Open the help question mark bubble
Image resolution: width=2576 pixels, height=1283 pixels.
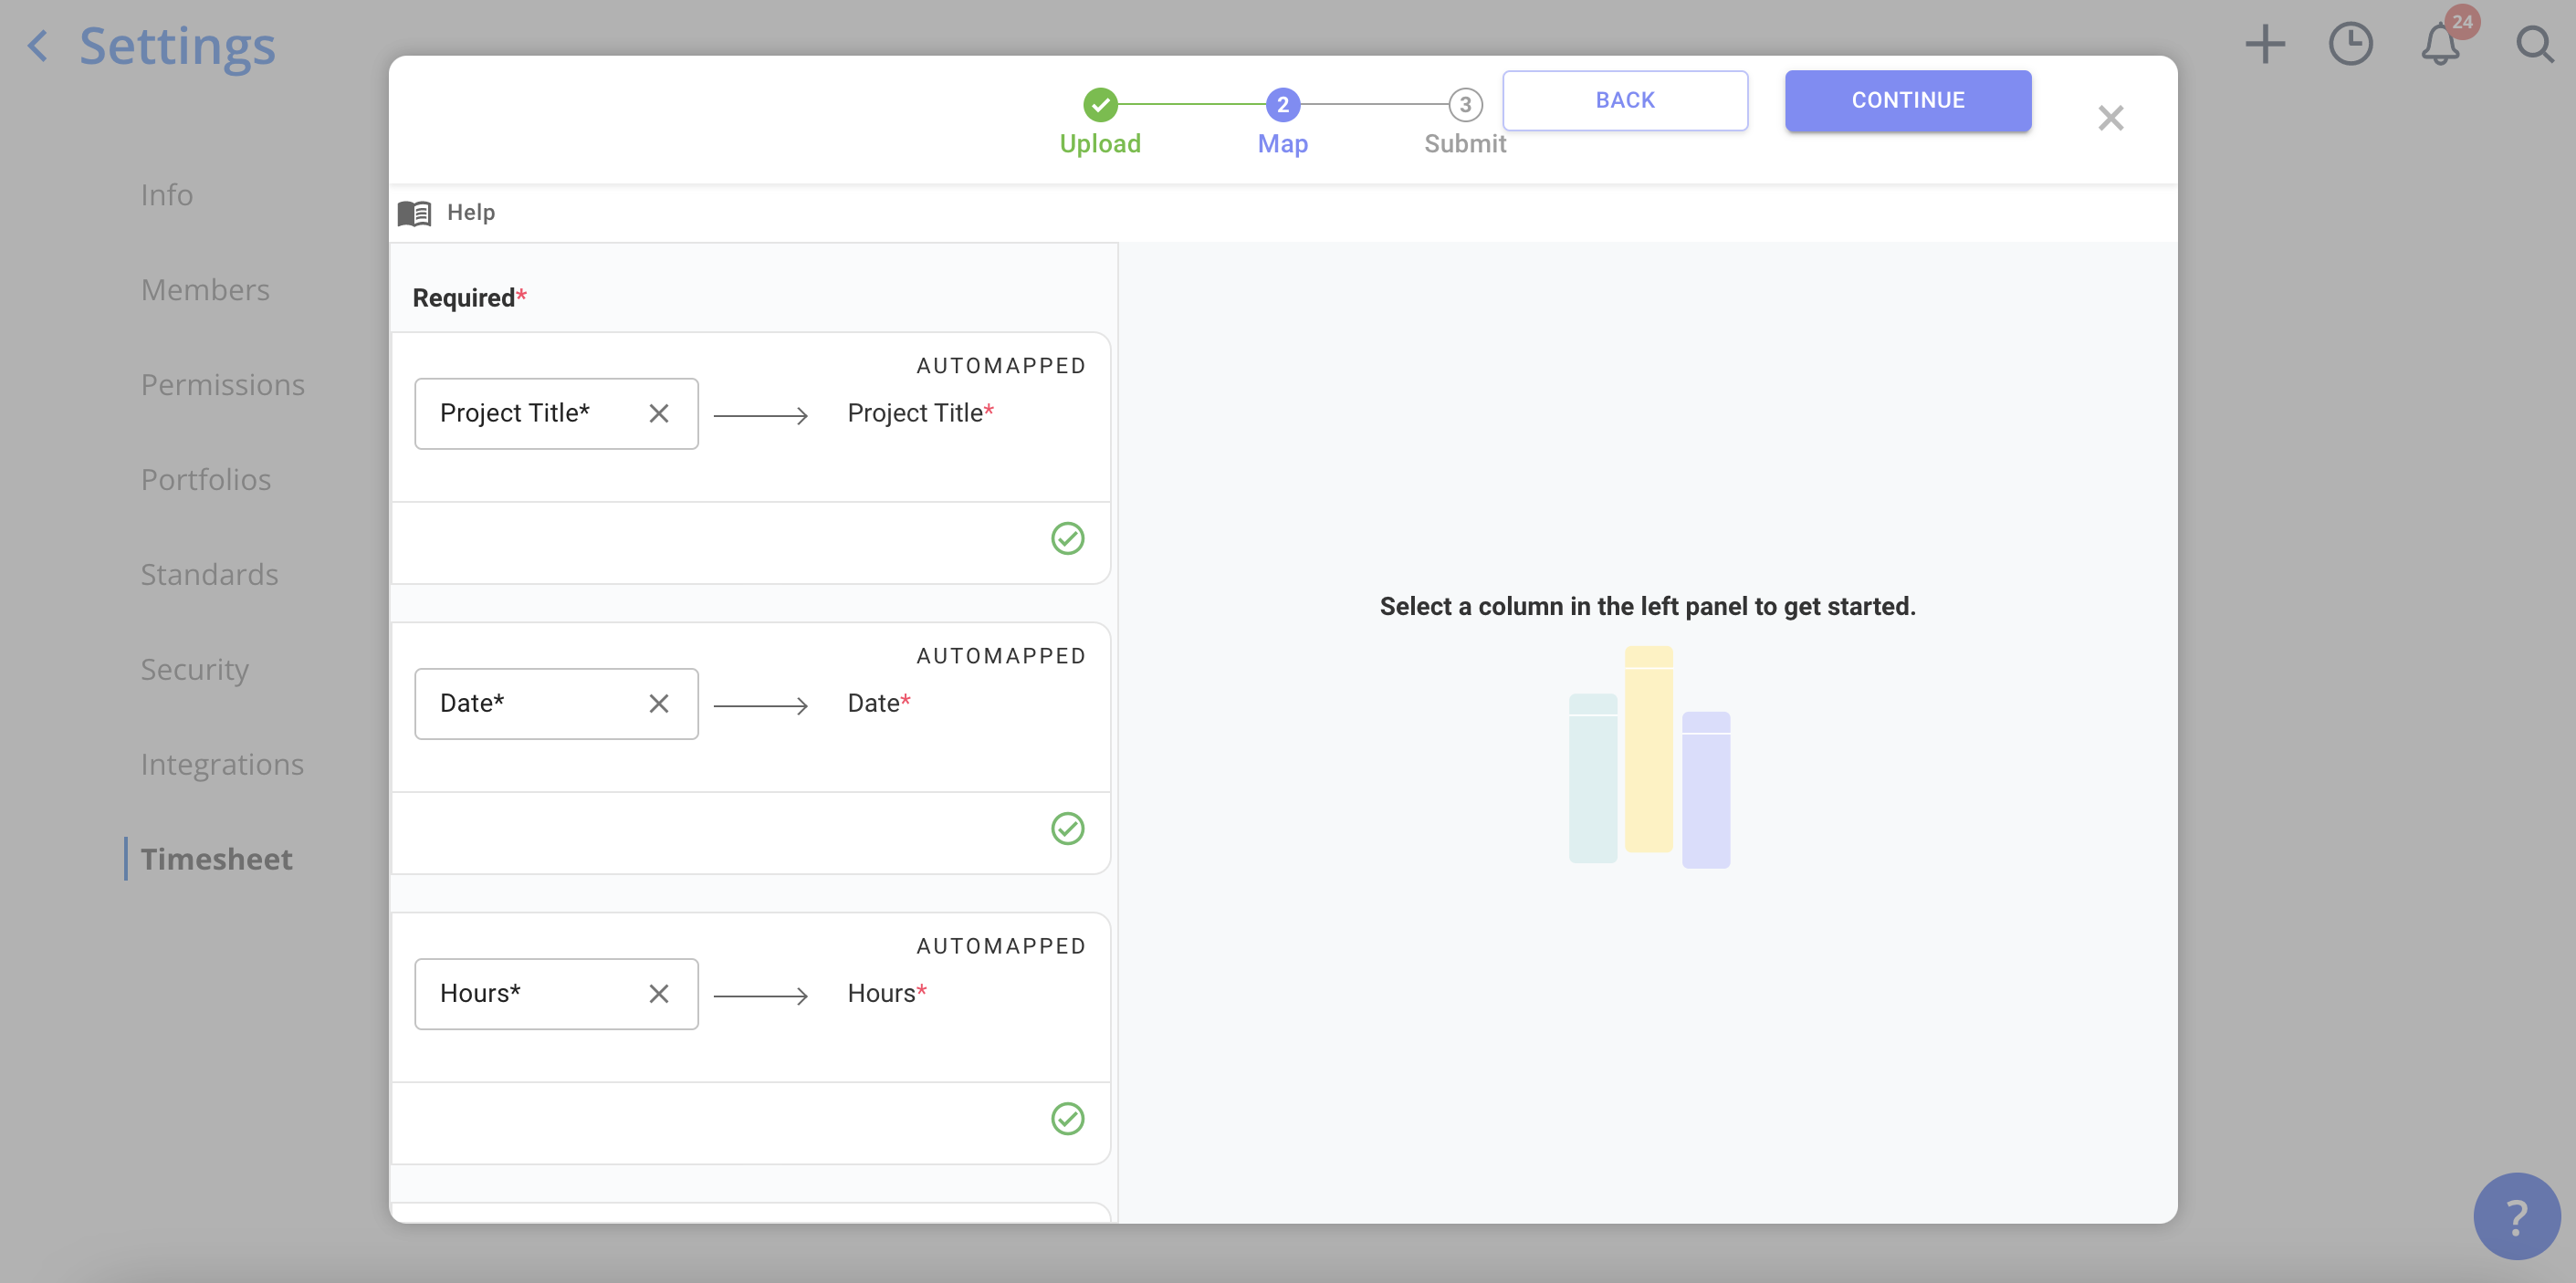[2516, 1216]
